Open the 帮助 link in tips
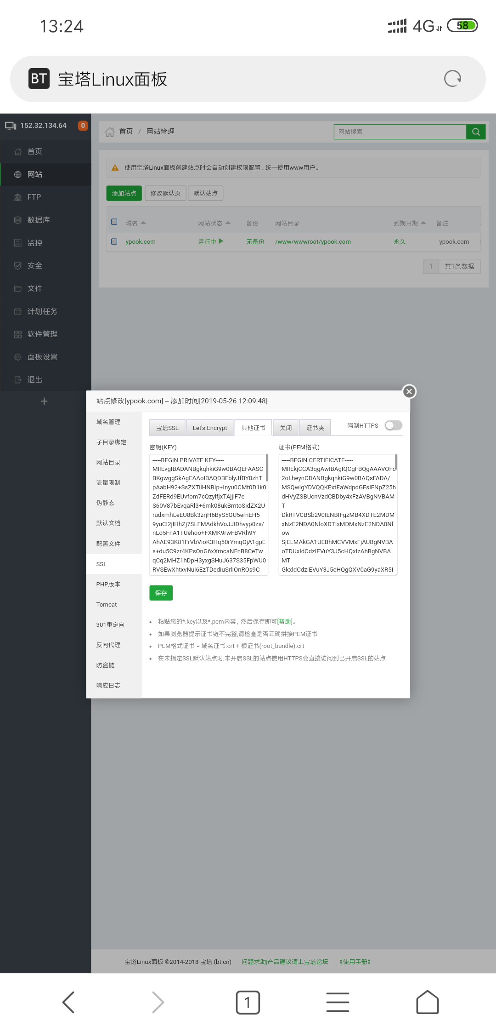496x1032 pixels. point(285,621)
